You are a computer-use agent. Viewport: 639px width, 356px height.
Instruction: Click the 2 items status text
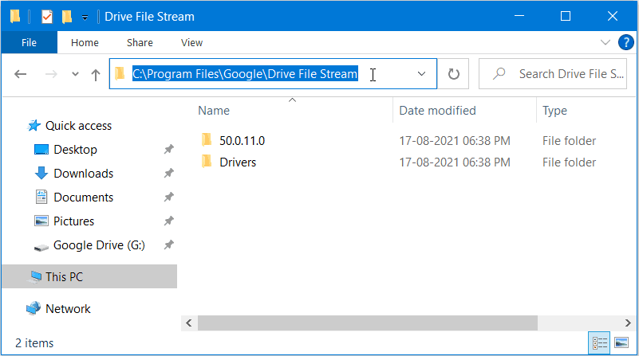tap(34, 343)
